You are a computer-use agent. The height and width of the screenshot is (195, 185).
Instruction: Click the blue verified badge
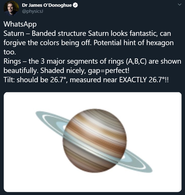point(75,5)
